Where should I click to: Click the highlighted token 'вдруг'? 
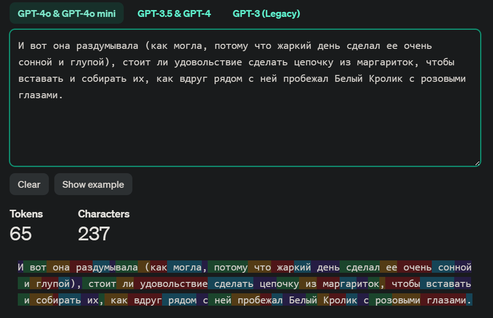145,300
